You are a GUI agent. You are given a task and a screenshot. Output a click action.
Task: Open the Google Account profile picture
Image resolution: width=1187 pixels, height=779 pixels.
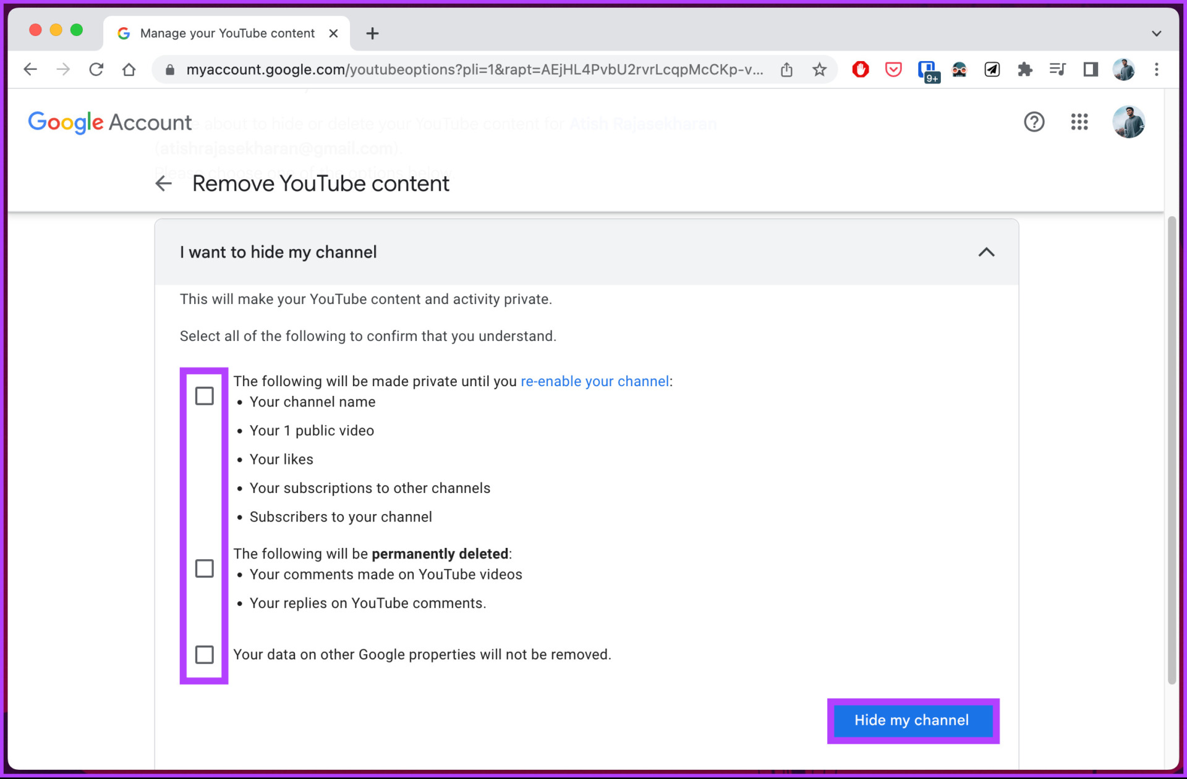coord(1128,122)
